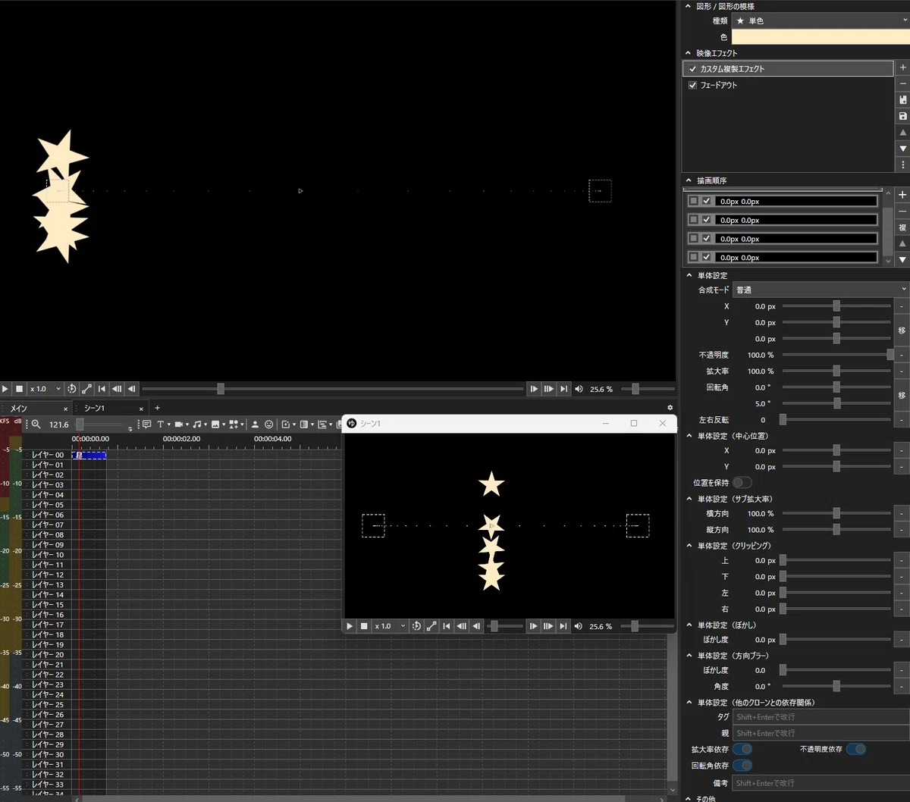Collapse 描画順序 section

[689, 181]
